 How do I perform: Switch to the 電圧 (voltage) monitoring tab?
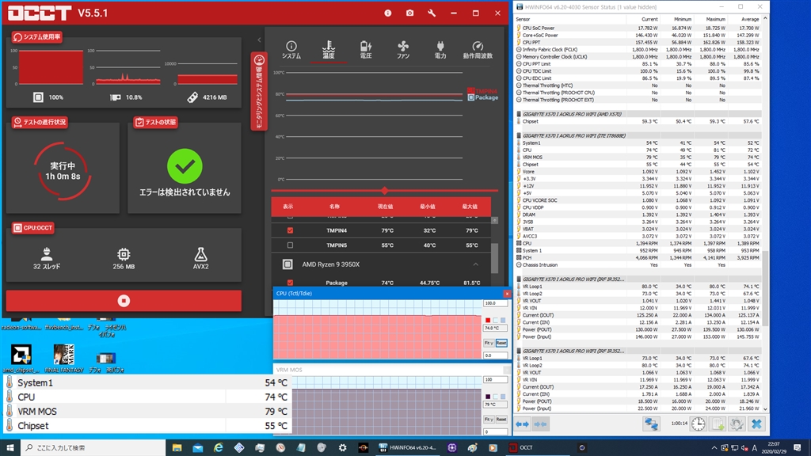[x=365, y=50]
